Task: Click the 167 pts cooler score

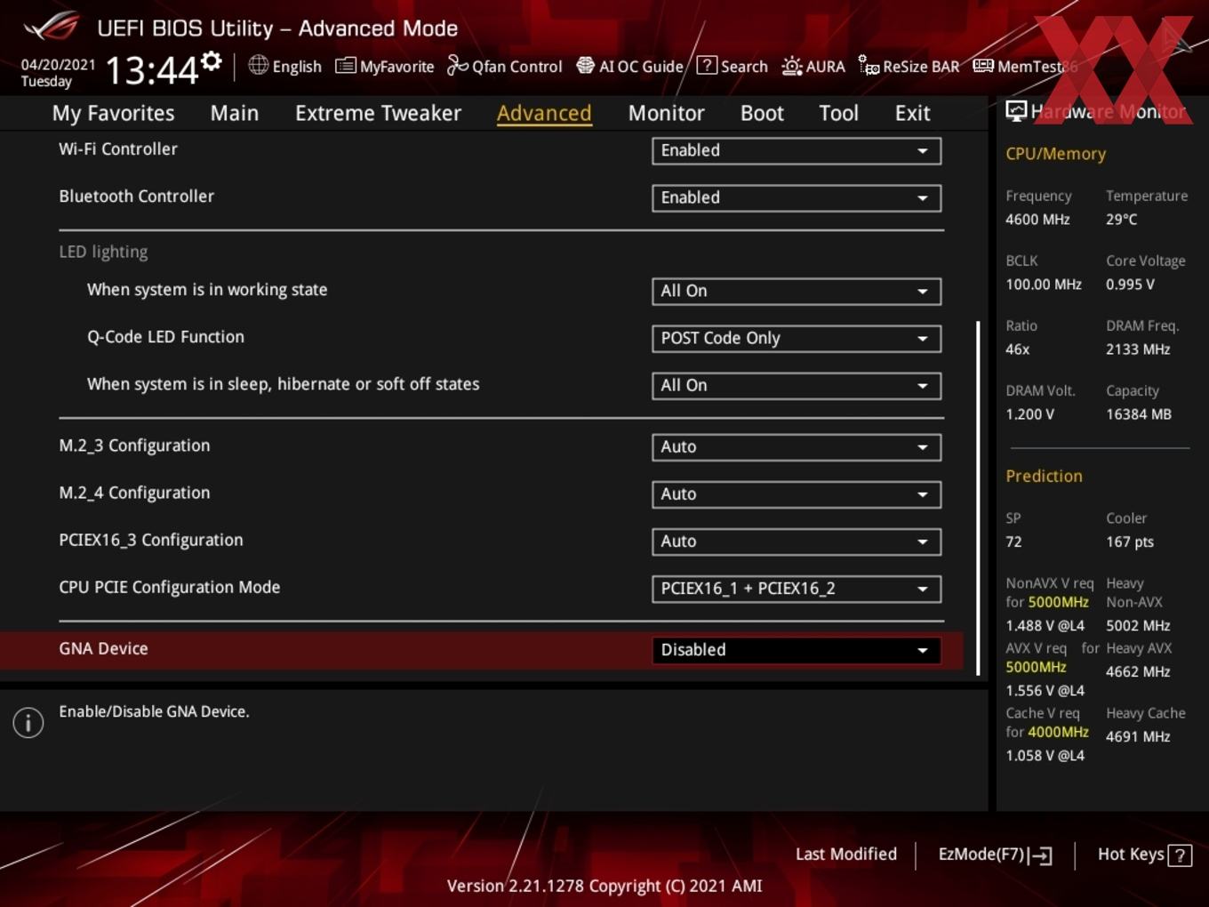Action: [1130, 542]
